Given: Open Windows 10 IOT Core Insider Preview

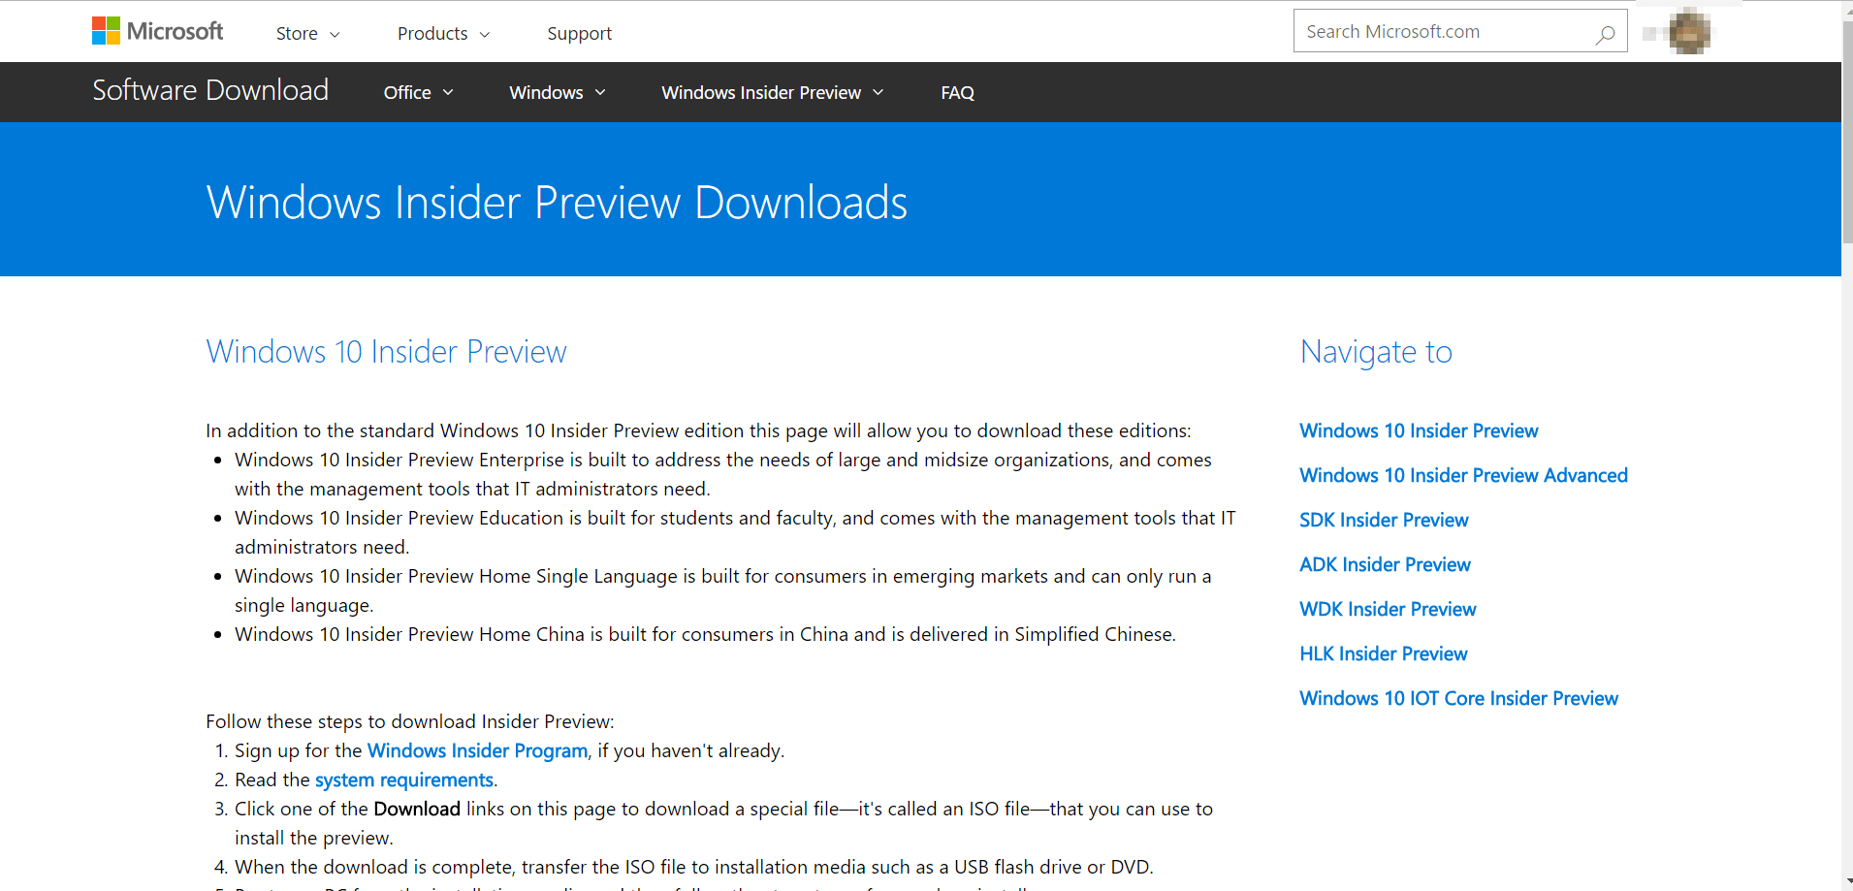Looking at the screenshot, I should pos(1458,699).
